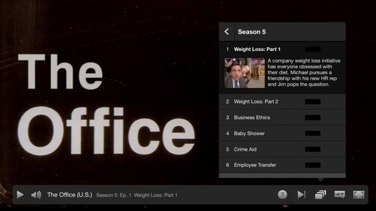Click the Play button

pyautogui.click(x=20, y=195)
